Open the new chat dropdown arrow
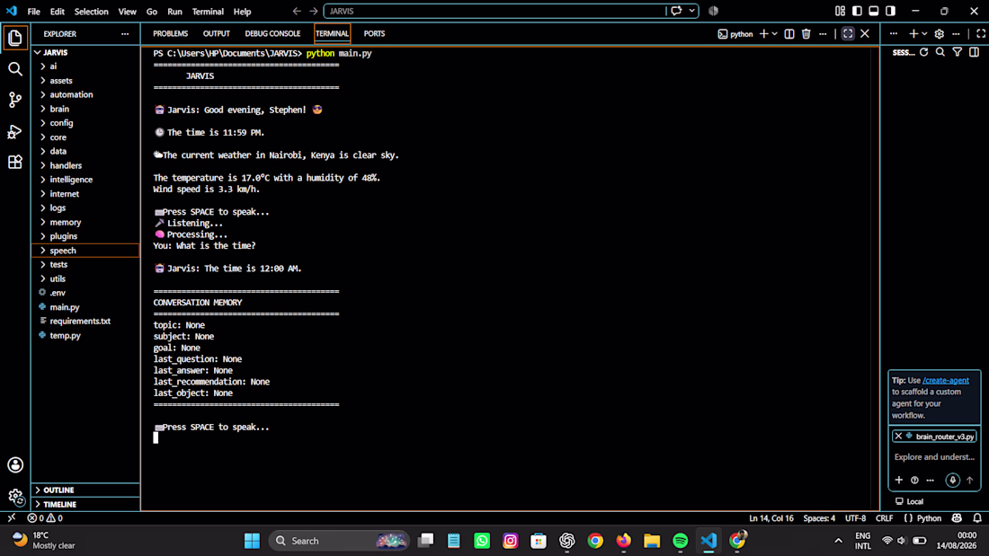Viewport: 989px width, 556px height. point(924,34)
